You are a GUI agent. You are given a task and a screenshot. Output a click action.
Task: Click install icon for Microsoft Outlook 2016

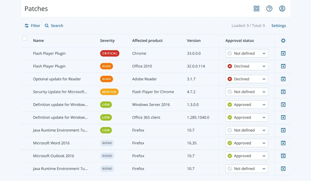click(x=283, y=156)
